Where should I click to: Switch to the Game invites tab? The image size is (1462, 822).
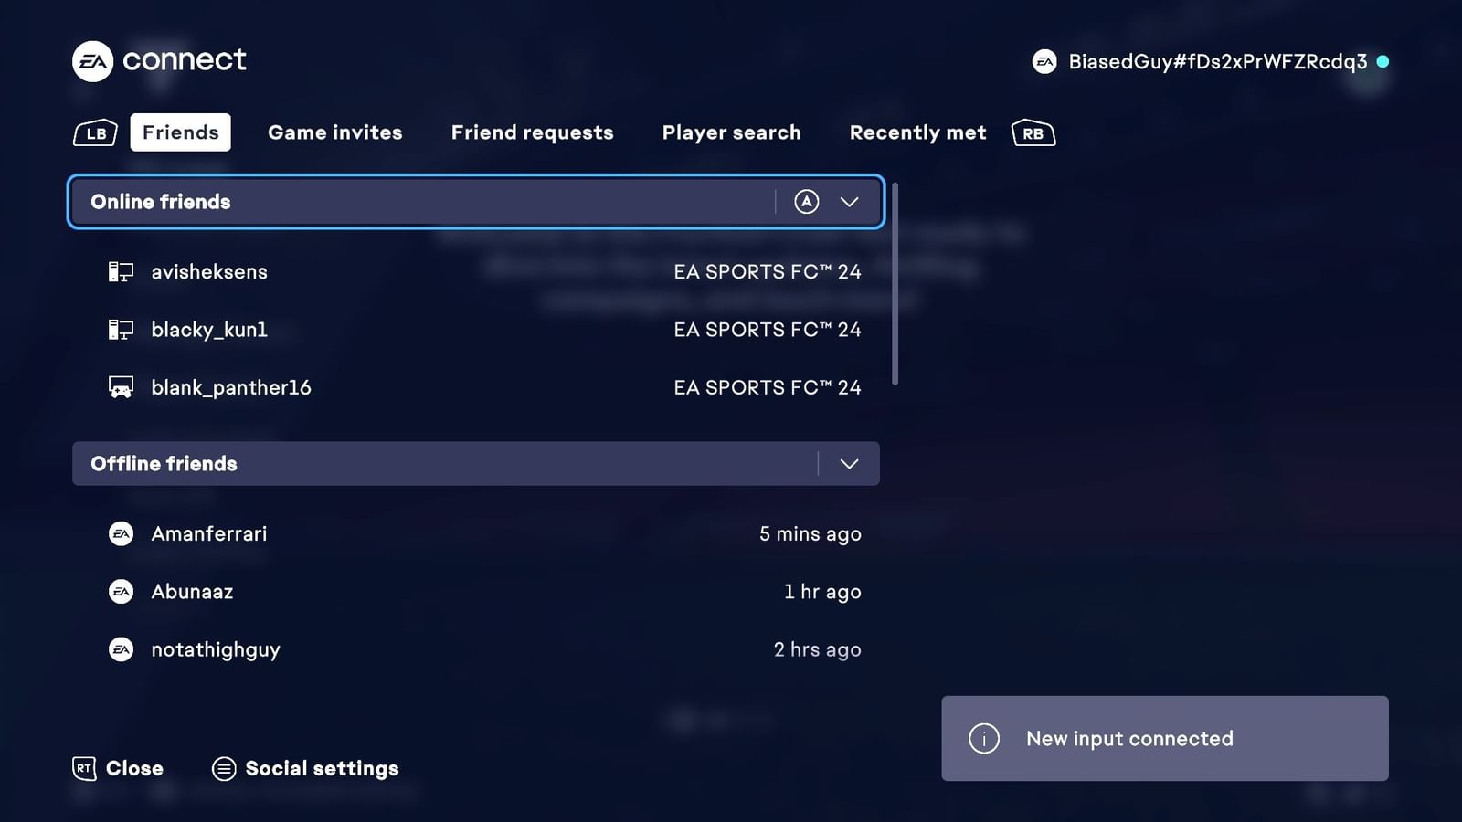(334, 132)
